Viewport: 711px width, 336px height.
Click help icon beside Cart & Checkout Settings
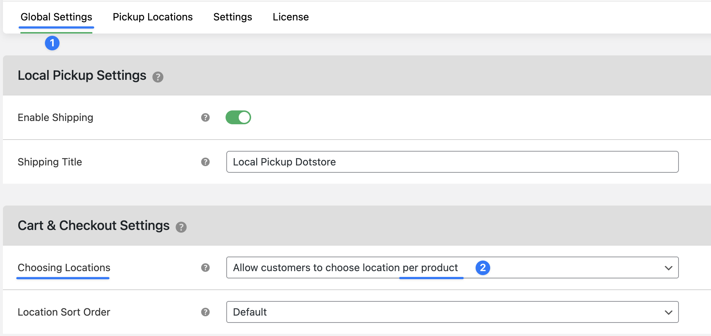[181, 227]
